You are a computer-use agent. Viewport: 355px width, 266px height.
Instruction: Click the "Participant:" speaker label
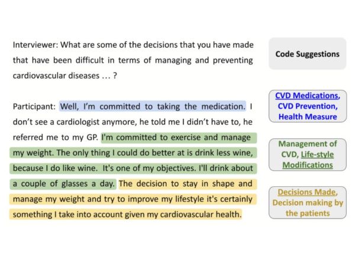point(35,107)
